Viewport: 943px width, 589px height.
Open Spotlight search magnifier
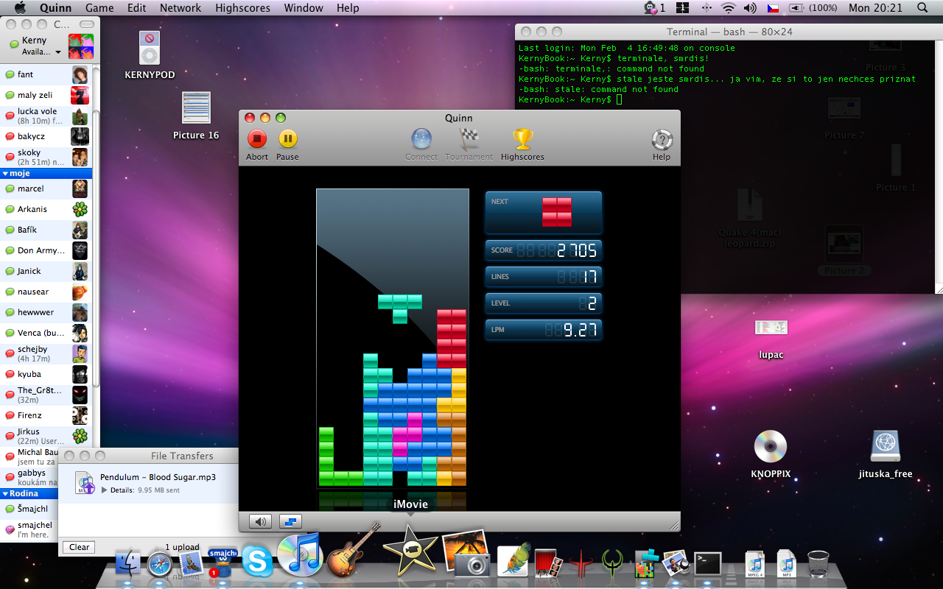pos(922,8)
